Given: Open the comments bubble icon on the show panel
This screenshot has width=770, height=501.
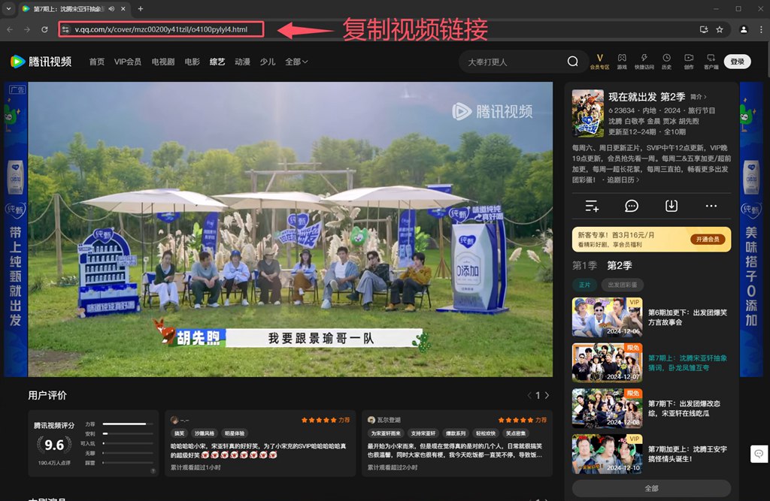Looking at the screenshot, I should [632, 205].
